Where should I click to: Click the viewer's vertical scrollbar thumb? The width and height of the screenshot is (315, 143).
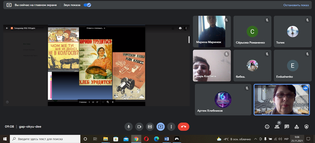pos(189,40)
